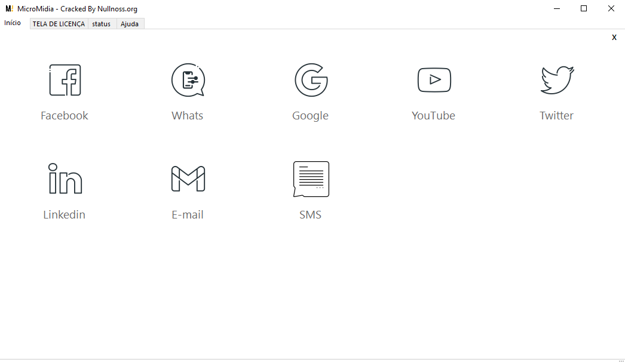Launch the E-mail envelope icon

coord(188,179)
